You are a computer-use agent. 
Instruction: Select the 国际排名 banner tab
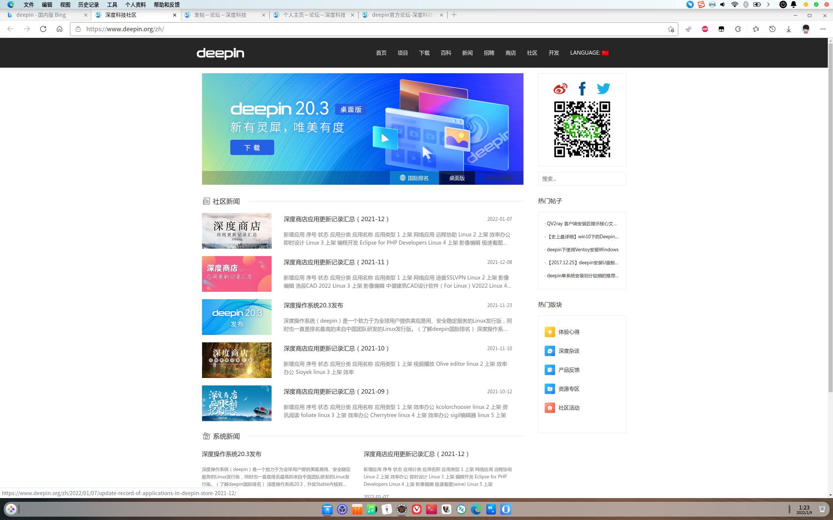(x=414, y=178)
